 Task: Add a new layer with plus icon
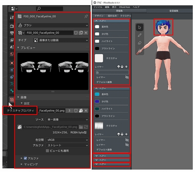tap(126, 66)
